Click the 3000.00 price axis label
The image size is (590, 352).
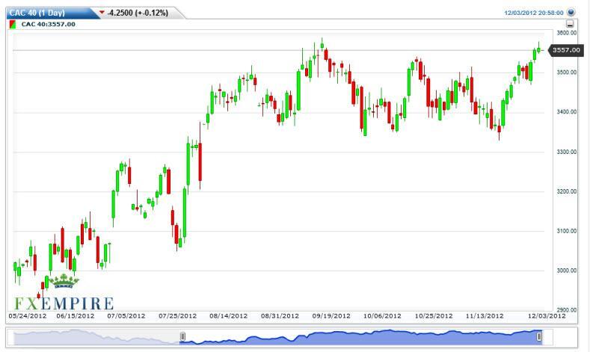[565, 271]
